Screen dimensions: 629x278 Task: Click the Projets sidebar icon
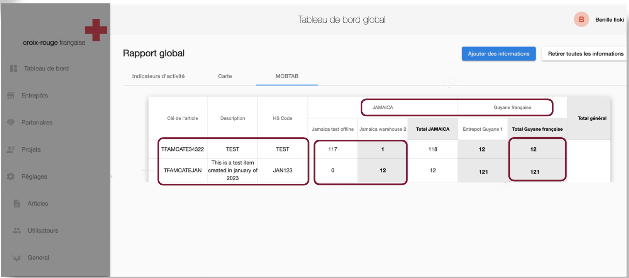coord(11,149)
